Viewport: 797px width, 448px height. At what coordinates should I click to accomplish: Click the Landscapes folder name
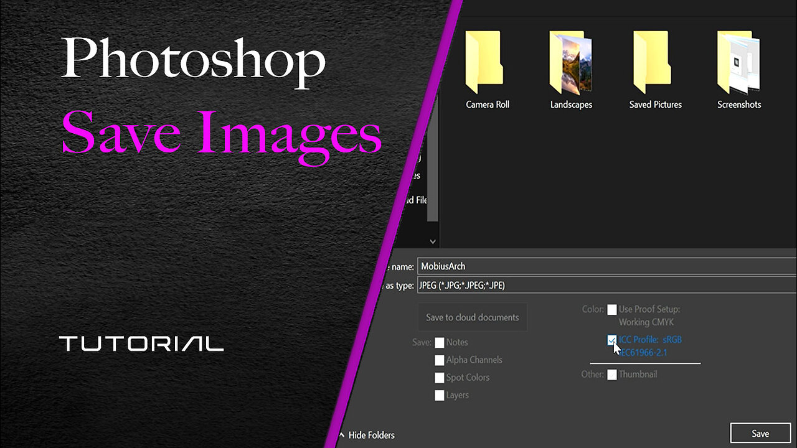(571, 105)
